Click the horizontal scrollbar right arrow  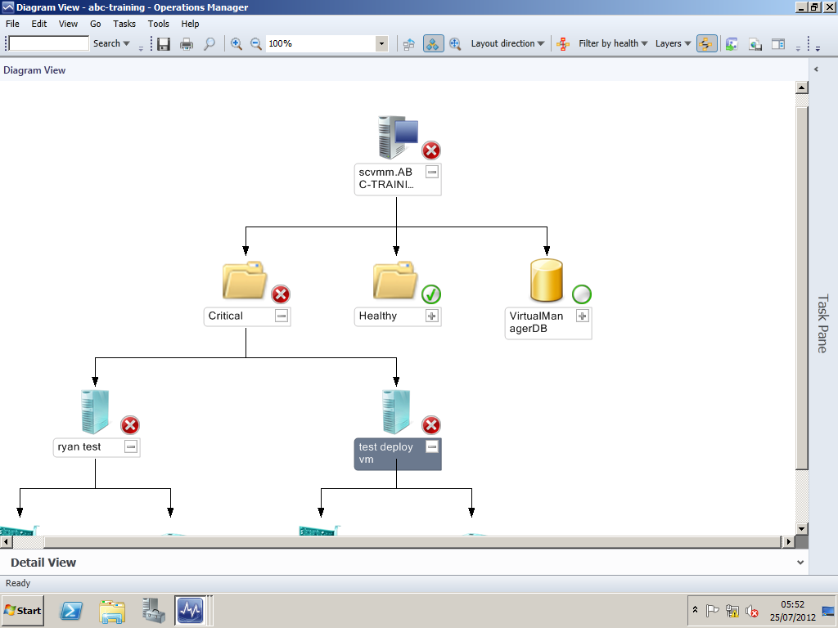pyautogui.click(x=788, y=541)
